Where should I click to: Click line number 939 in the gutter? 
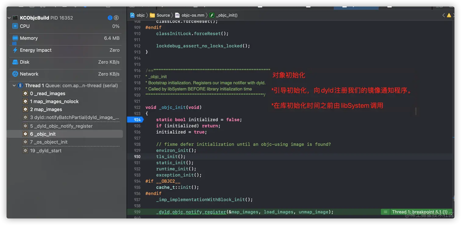(x=137, y=212)
